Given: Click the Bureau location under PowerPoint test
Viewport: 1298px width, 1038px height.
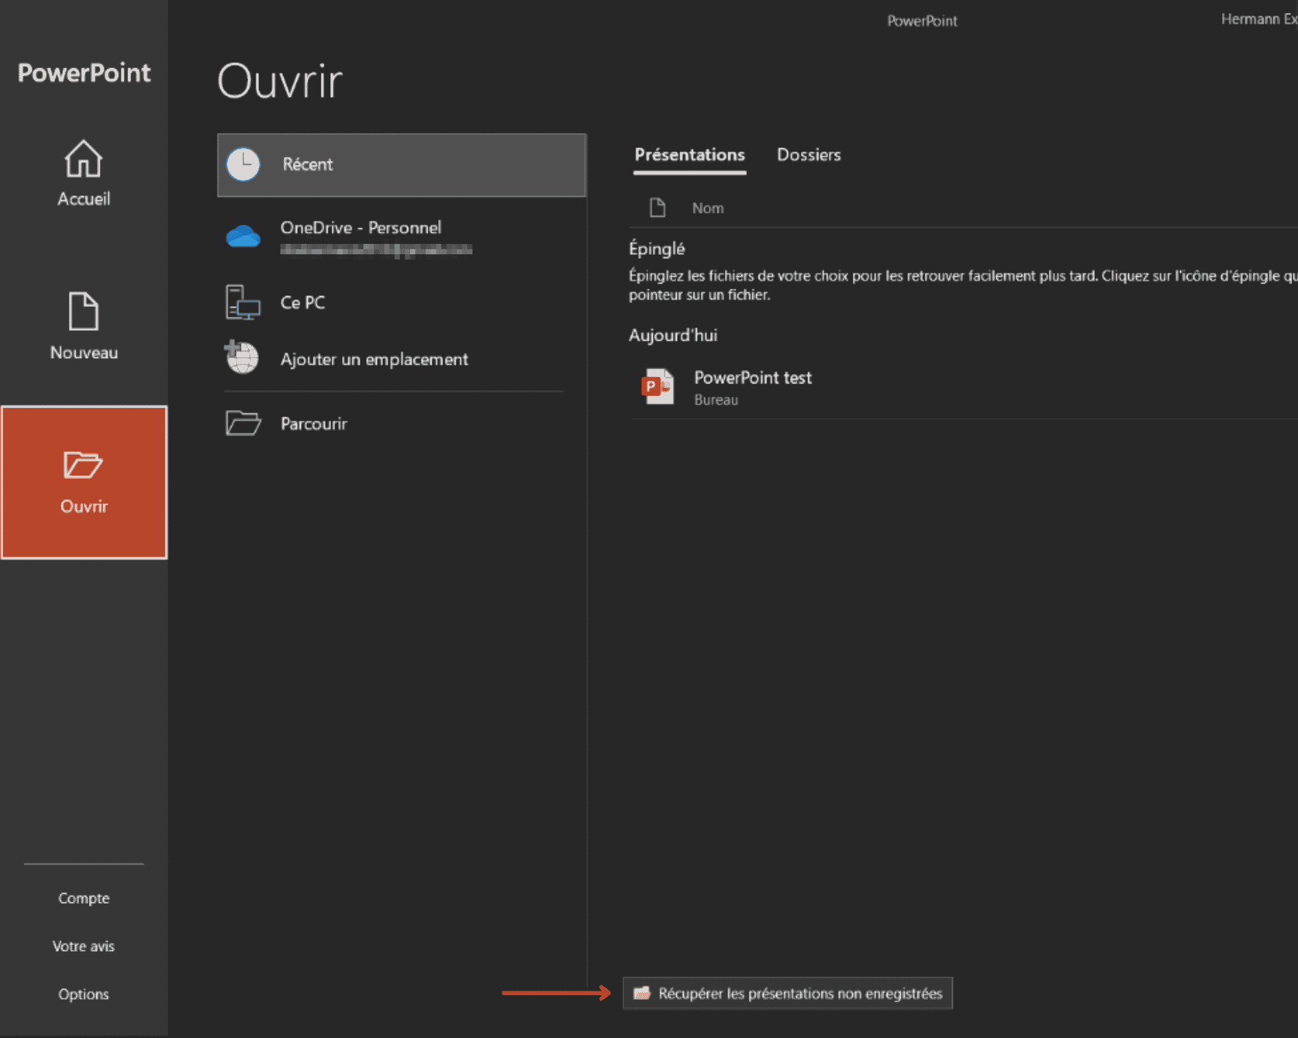Looking at the screenshot, I should [x=716, y=400].
